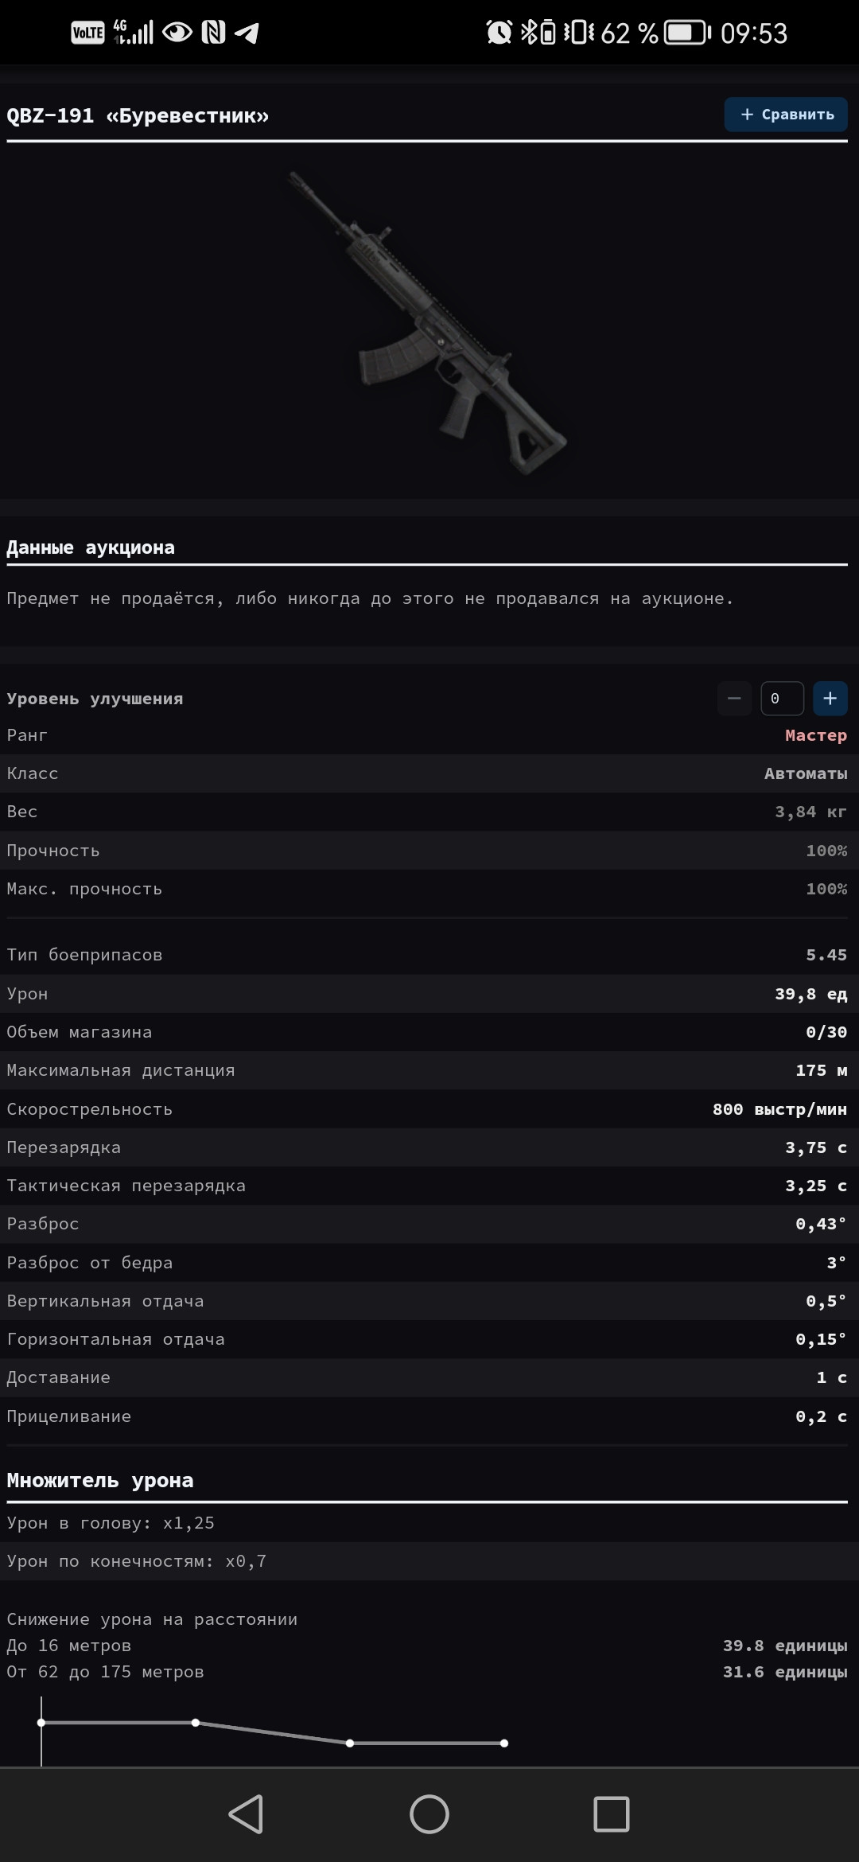859x1862 pixels.
Task: Open the recent apps square button
Action: 611,1814
